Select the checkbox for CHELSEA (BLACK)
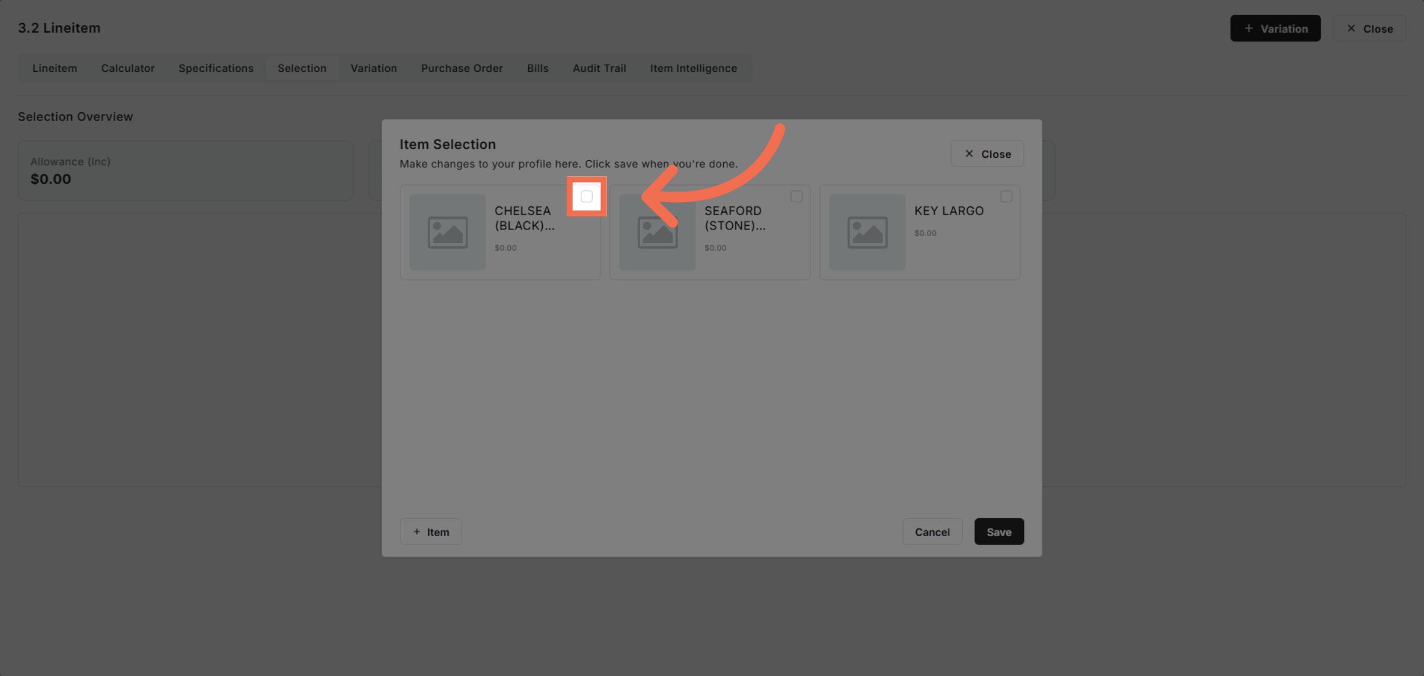Image resolution: width=1424 pixels, height=676 pixels. tap(587, 196)
